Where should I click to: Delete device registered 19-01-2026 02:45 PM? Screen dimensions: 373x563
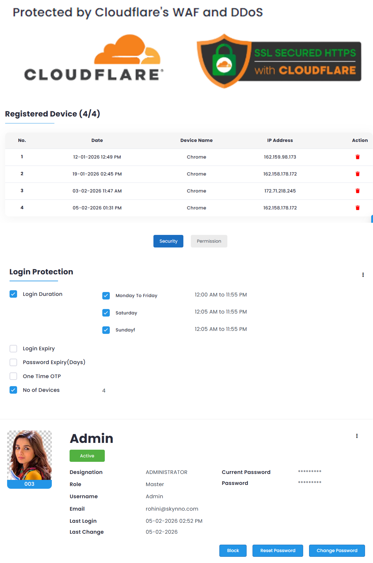(357, 174)
